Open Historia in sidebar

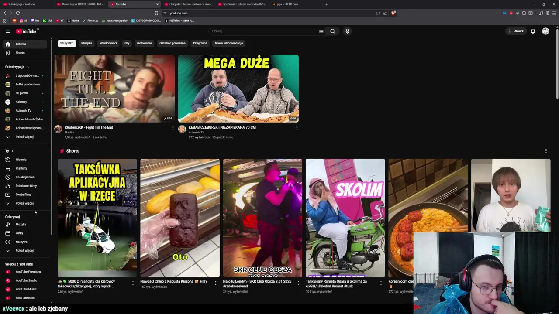pyautogui.click(x=24, y=160)
